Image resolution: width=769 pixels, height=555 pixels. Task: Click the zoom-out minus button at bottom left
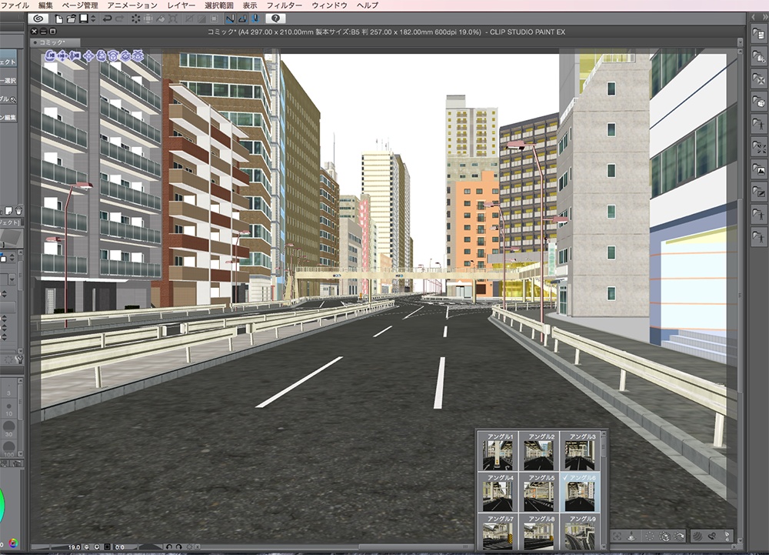tap(87, 547)
